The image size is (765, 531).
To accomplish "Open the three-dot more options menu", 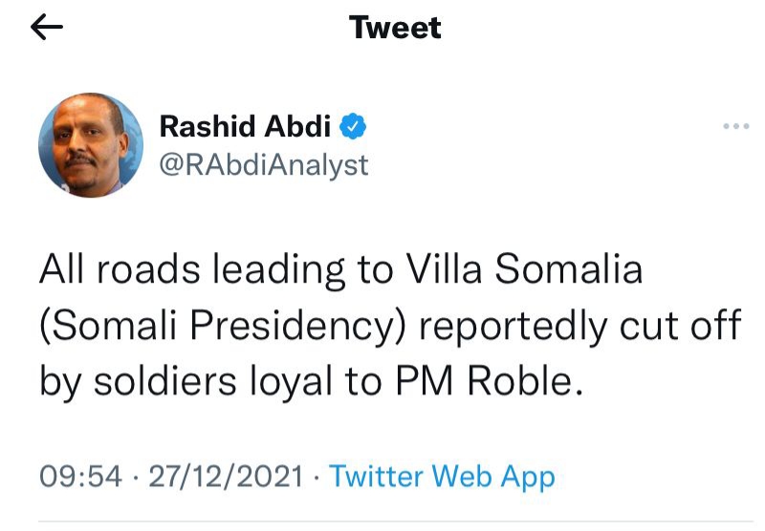I will tap(735, 126).
